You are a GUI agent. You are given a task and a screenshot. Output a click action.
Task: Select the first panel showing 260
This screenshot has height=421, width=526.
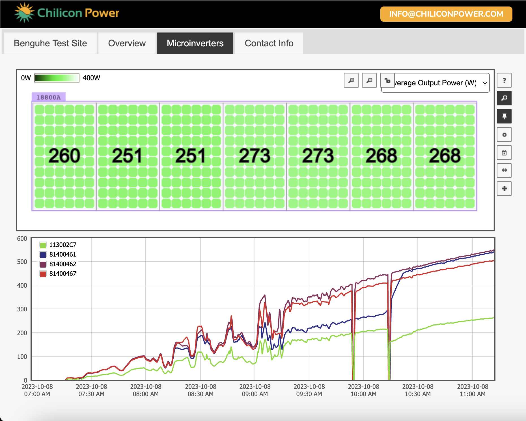pyautogui.click(x=64, y=156)
